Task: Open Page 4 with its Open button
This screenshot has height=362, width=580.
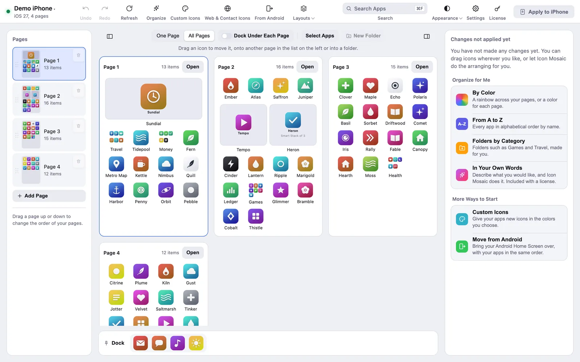Action: 193,253
